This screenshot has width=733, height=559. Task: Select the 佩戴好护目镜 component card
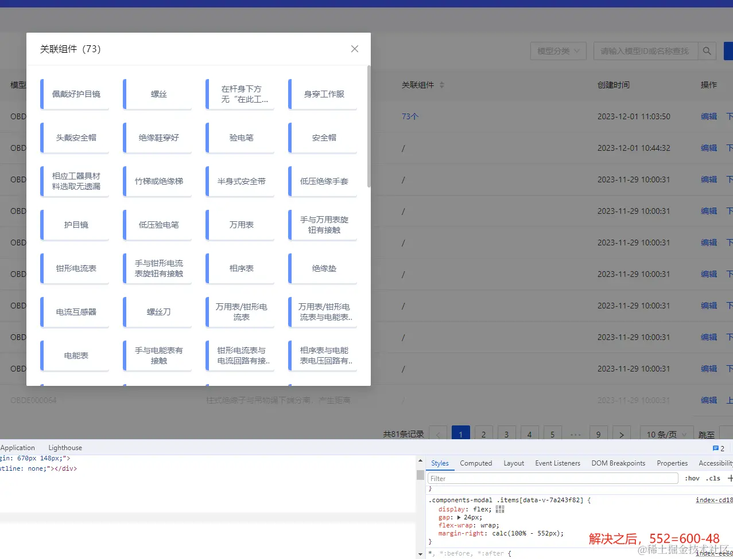pyautogui.click(x=75, y=94)
